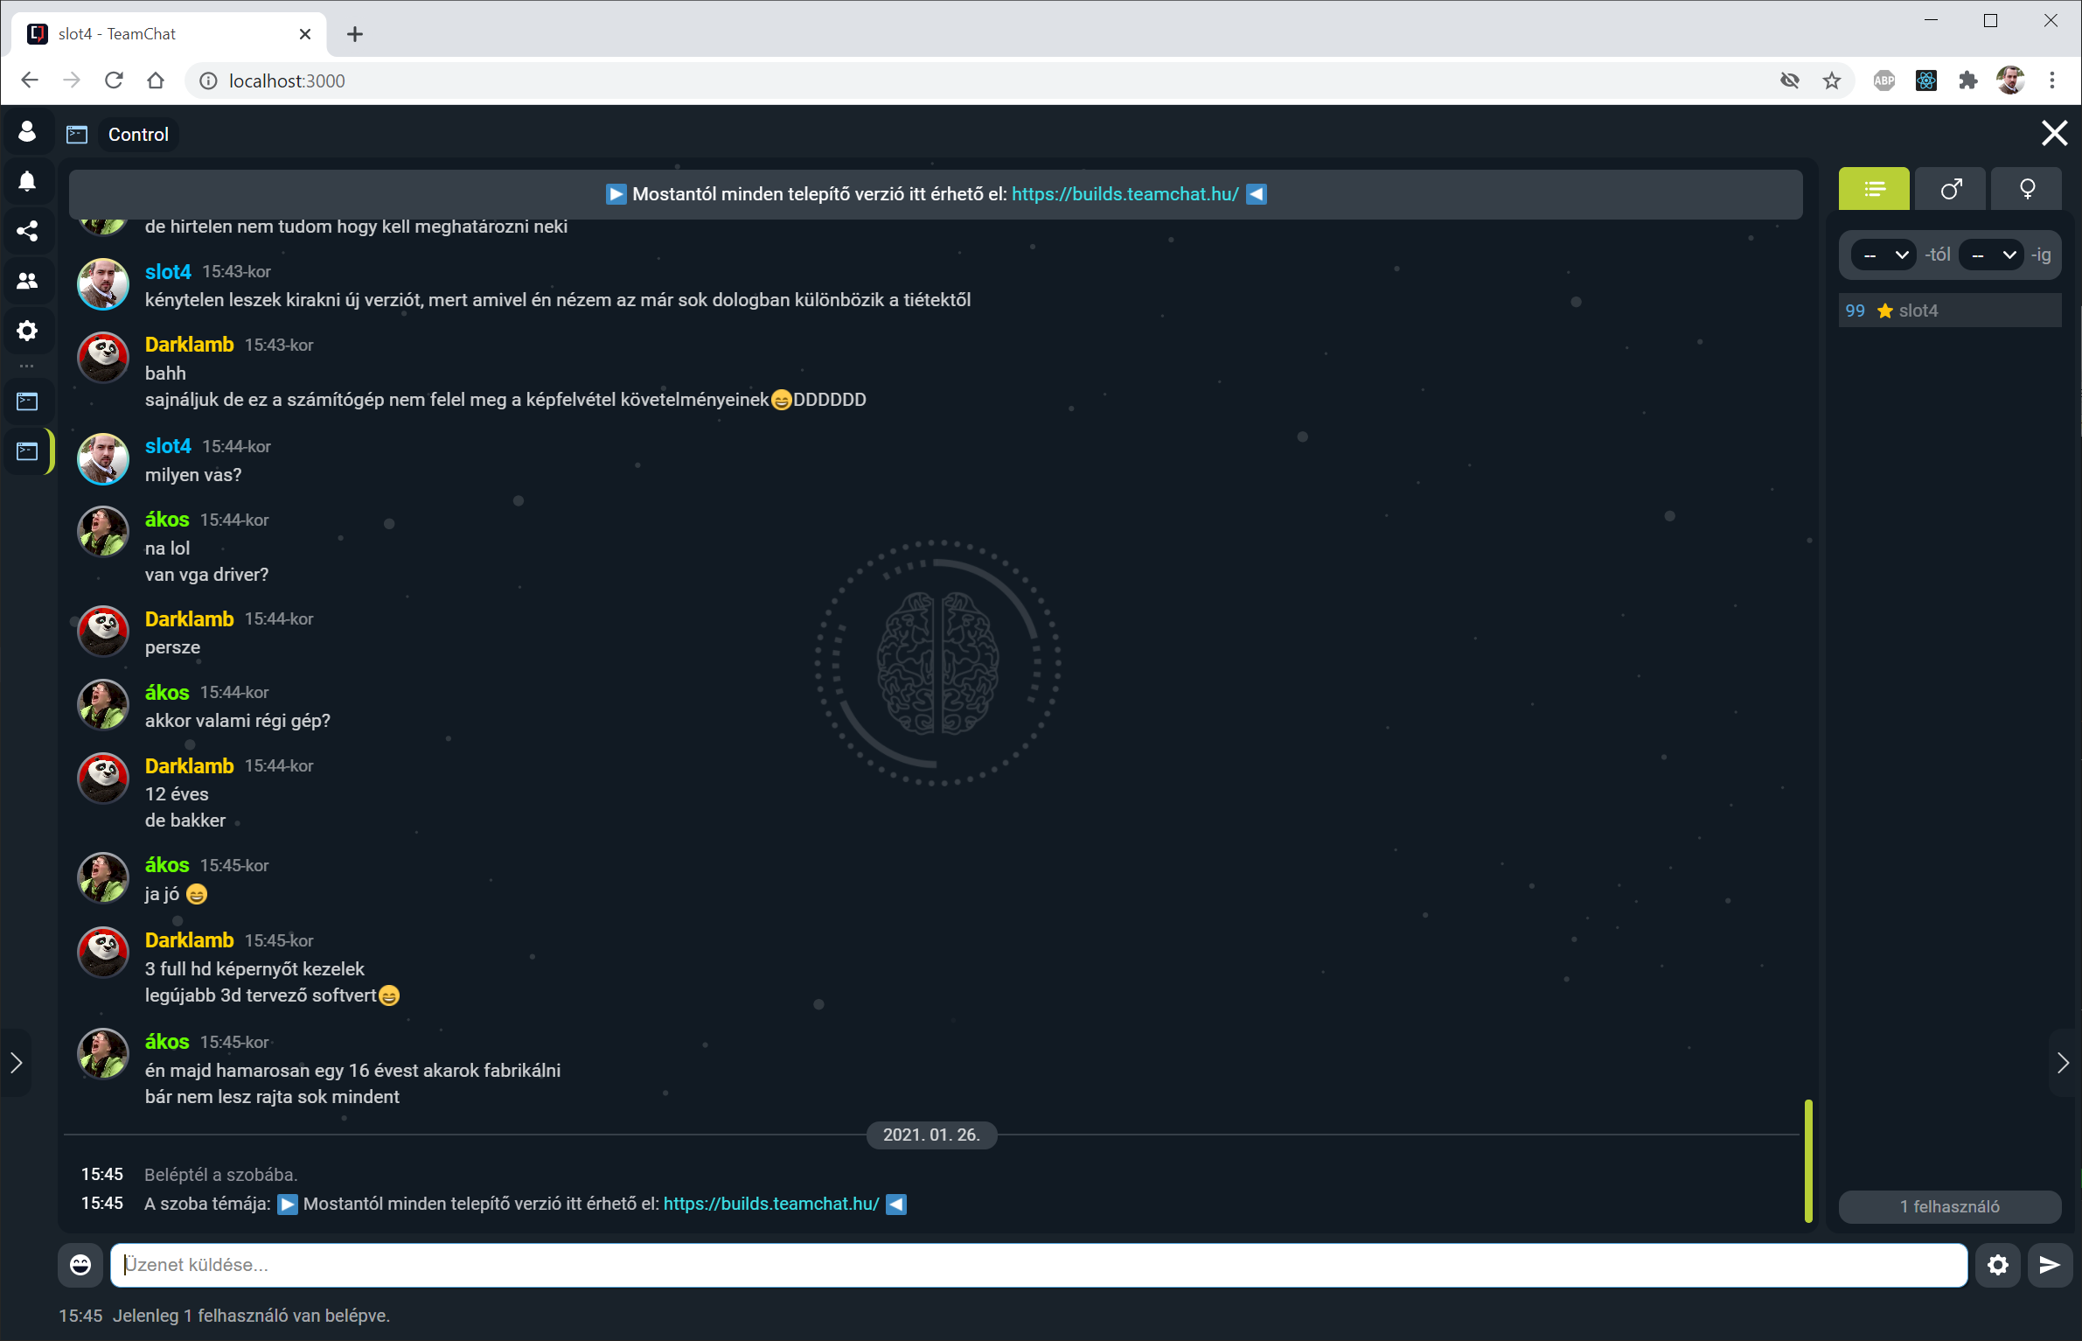Screen dimensions: 2082x1341
Task: Toggle male user filter
Action: tap(1951, 189)
